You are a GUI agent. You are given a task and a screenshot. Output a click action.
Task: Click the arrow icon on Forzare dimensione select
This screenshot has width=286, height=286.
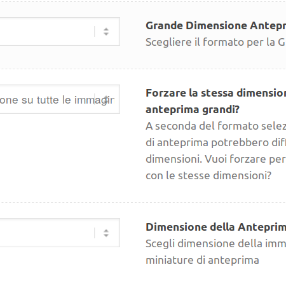pos(106,99)
